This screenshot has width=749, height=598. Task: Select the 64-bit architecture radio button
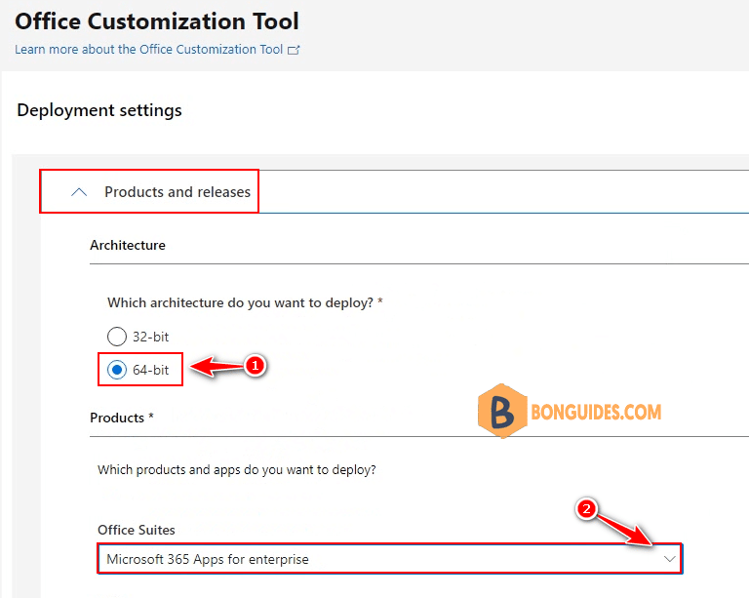click(x=117, y=370)
